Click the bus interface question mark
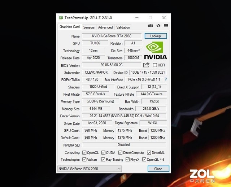This screenshot has height=187, width=231. click(166, 79)
